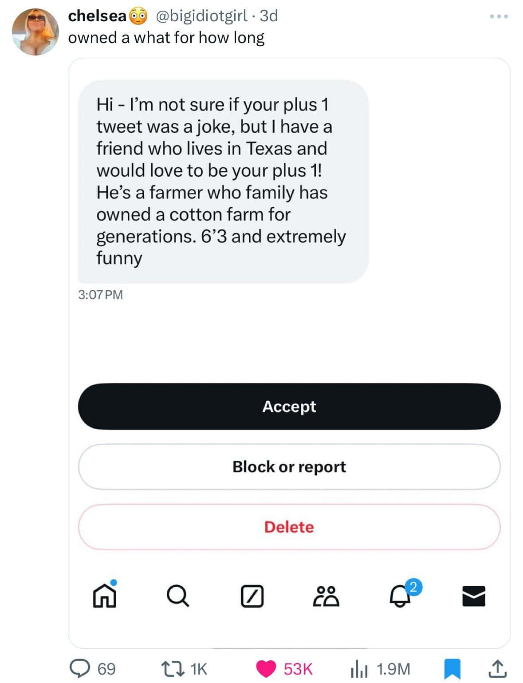The image size is (523, 683).
Task: Delete the message request
Action: [289, 527]
